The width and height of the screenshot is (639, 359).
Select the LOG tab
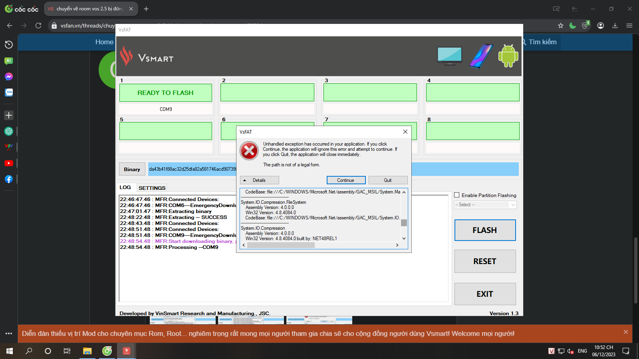(125, 187)
